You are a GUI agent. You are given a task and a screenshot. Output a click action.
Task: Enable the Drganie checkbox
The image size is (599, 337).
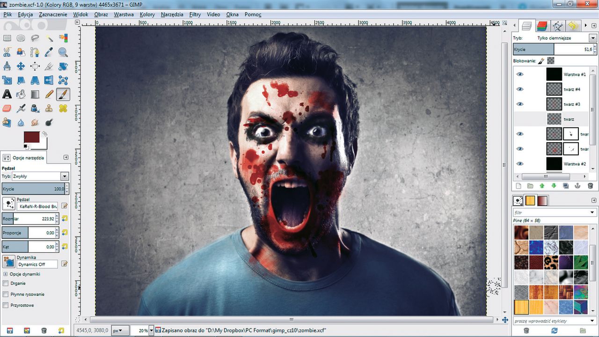(x=6, y=283)
